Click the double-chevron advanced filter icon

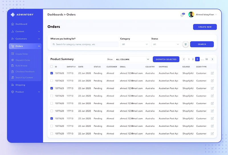pos(186,44)
